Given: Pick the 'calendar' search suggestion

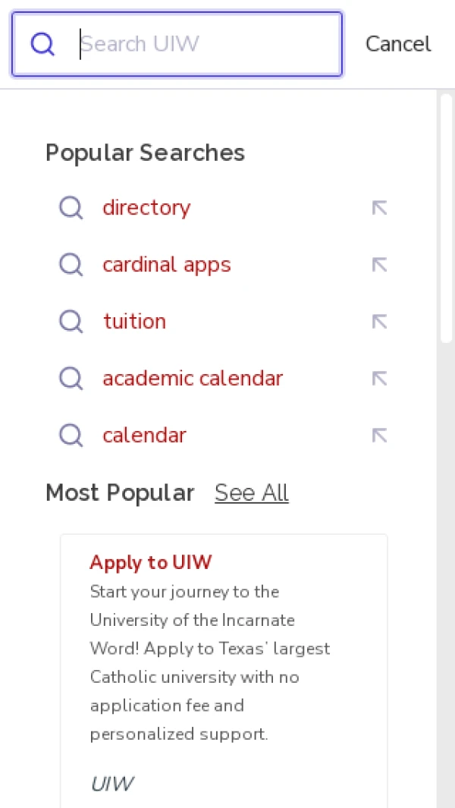Looking at the screenshot, I should [x=144, y=435].
